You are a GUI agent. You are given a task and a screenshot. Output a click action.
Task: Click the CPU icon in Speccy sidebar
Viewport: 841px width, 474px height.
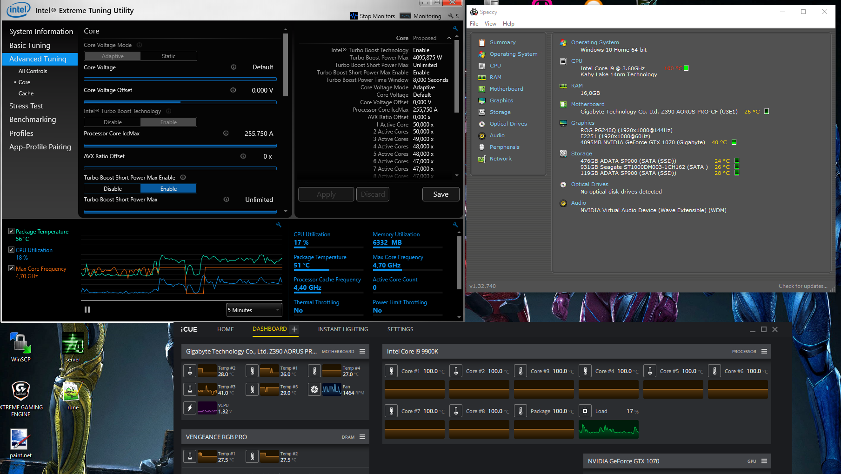[482, 66]
